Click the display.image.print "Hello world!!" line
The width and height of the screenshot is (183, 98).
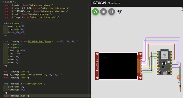click(33, 75)
